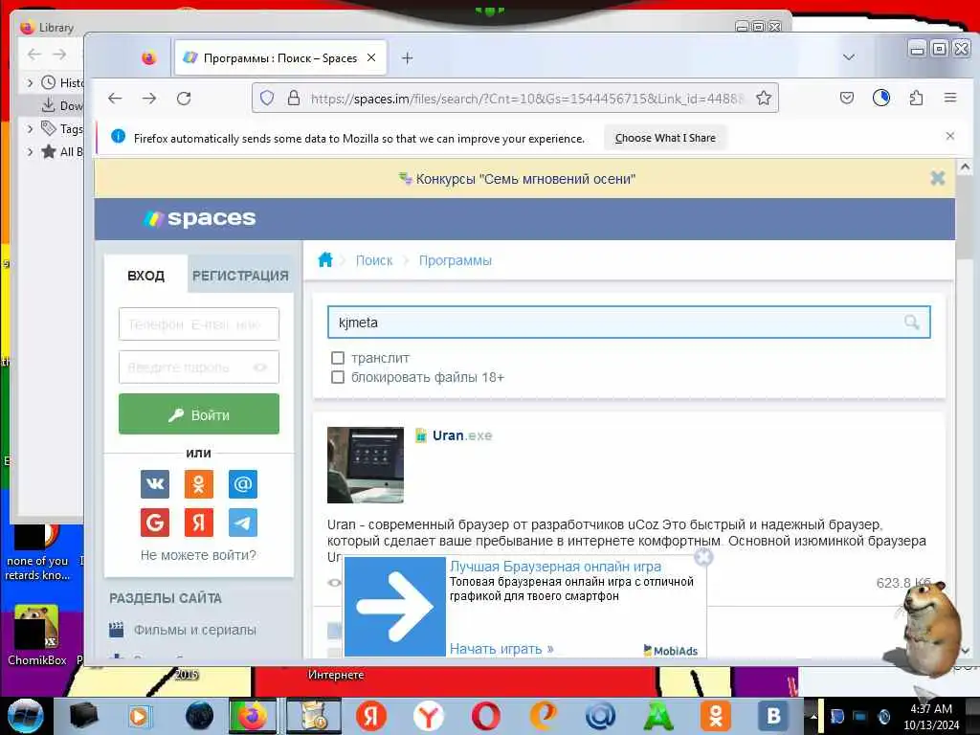The width and height of the screenshot is (980, 735).
Task: Open Firefox hamburger menu
Action: click(x=950, y=98)
